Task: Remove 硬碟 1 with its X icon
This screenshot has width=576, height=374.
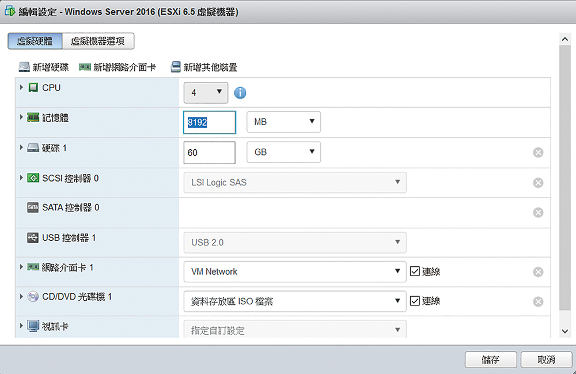Action: coord(538,153)
